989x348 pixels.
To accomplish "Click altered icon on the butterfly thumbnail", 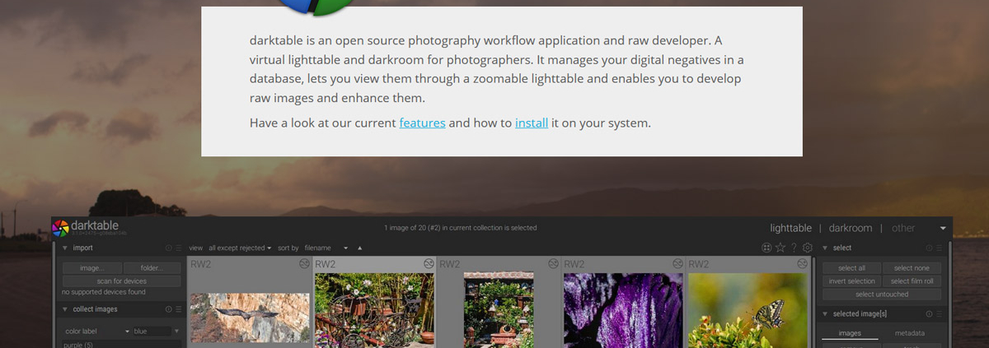I will click(802, 263).
